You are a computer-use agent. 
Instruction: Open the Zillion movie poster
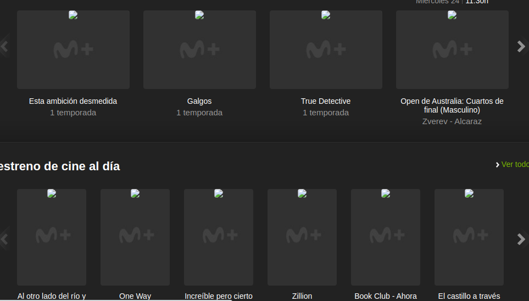302,237
